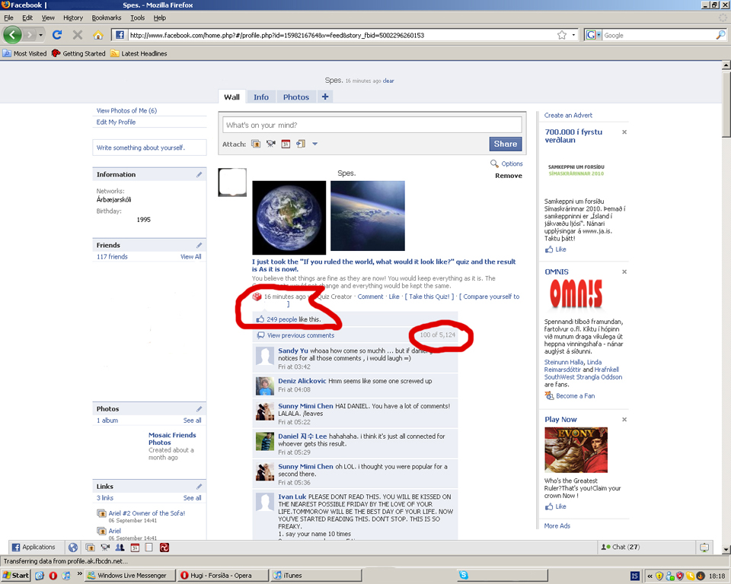Screen dimensions: 731x584
Task: Click the Share button
Action: 506,144
